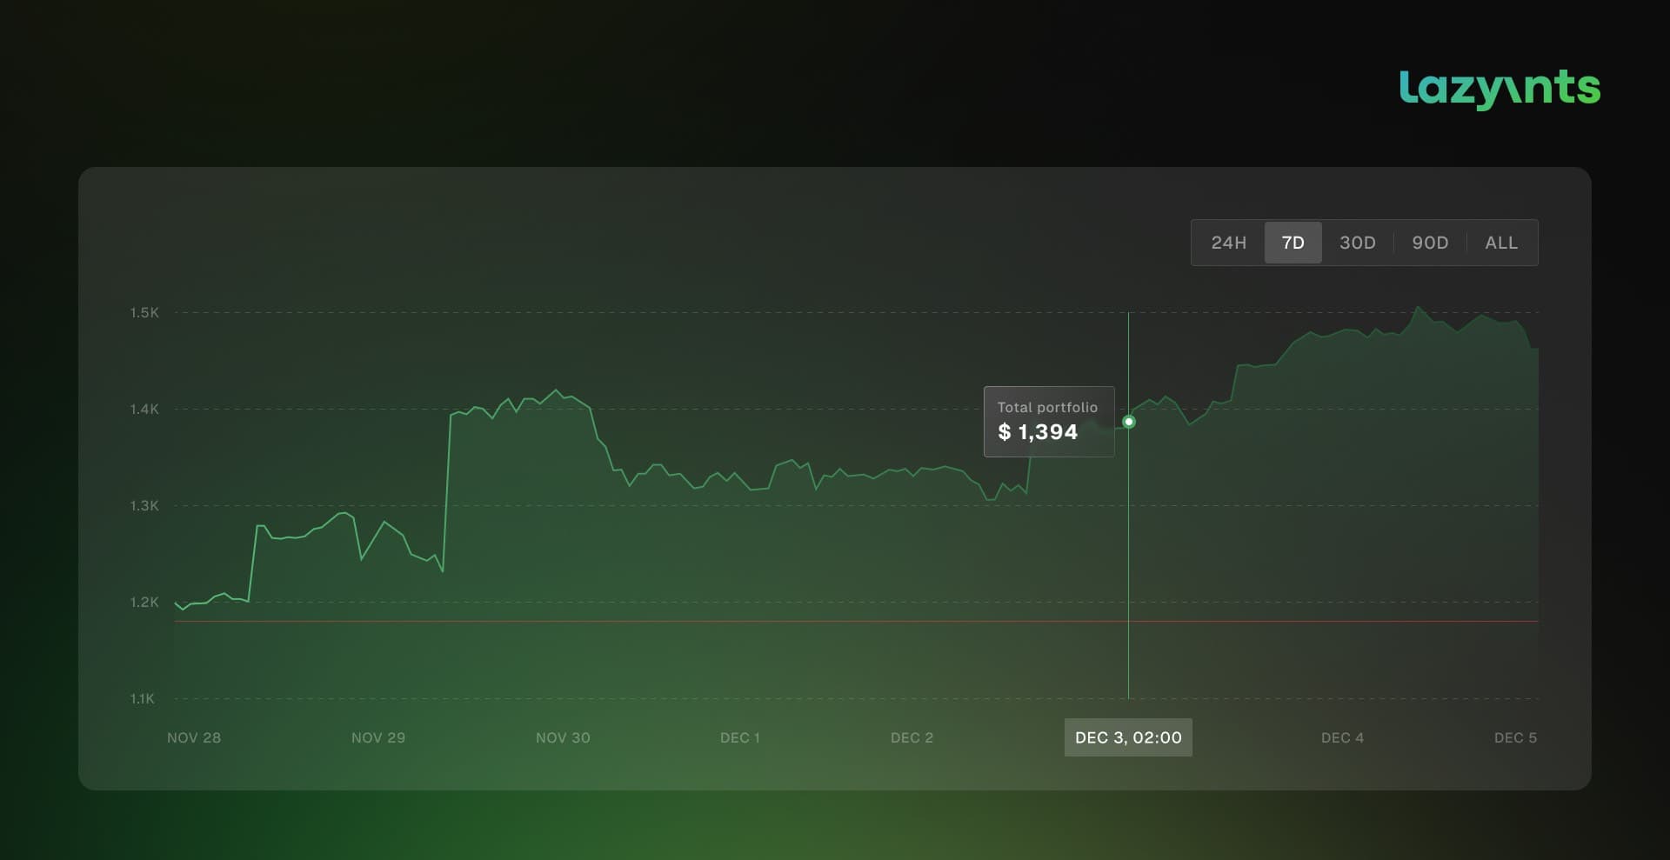This screenshot has height=860, width=1670.
Task: Click the DEC 5 axis label
Action: [x=1515, y=737]
